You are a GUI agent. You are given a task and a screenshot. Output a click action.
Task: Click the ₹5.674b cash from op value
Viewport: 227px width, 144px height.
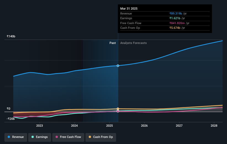[x=175, y=28]
